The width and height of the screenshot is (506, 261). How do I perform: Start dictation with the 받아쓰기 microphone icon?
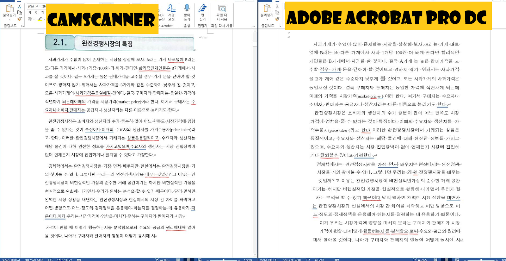tap(187, 13)
